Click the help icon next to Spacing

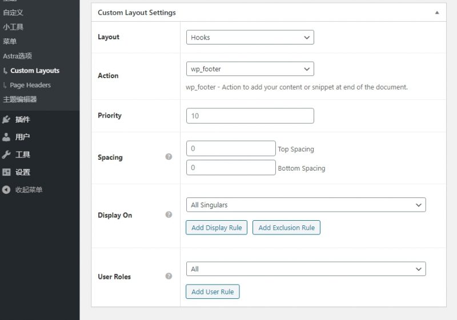point(169,157)
